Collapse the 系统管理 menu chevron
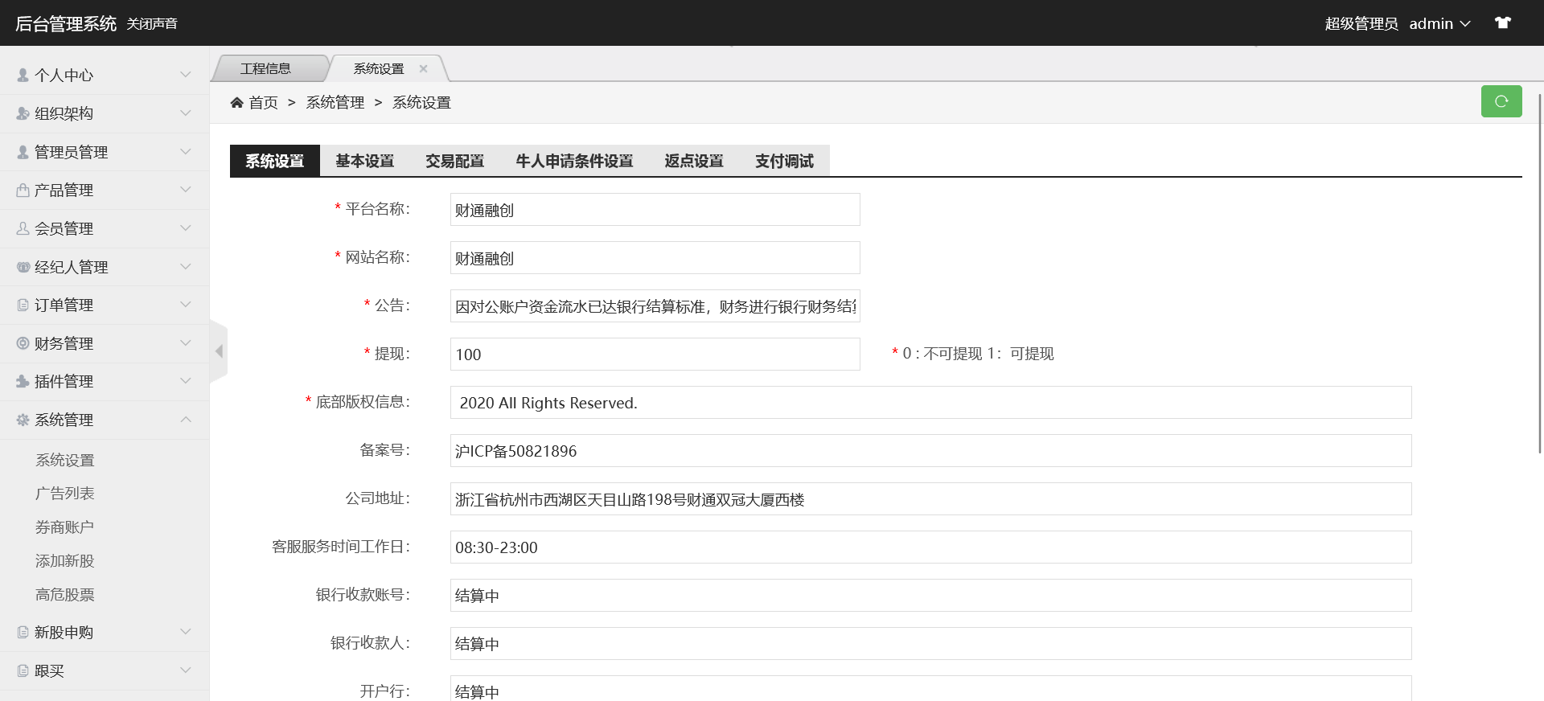 tap(186, 420)
